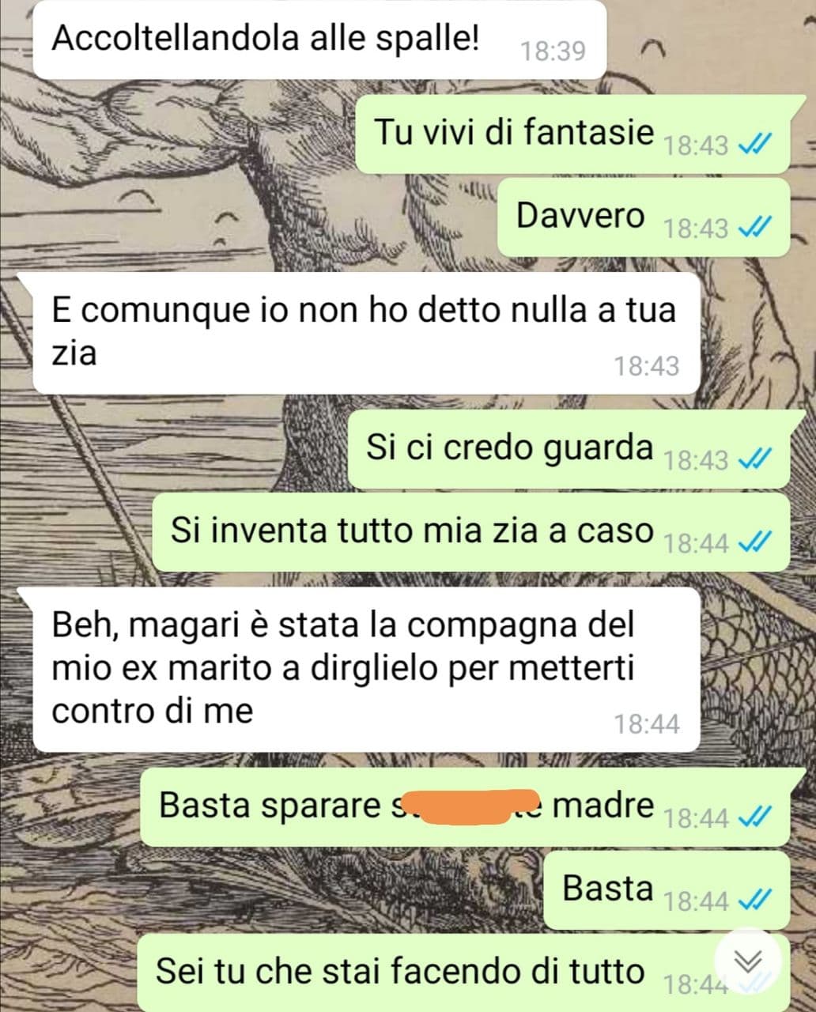Screen dimensions: 816x1012
Task: Select the 'Accoltellandola alle spalle!' message bubble
Action: pos(318,40)
